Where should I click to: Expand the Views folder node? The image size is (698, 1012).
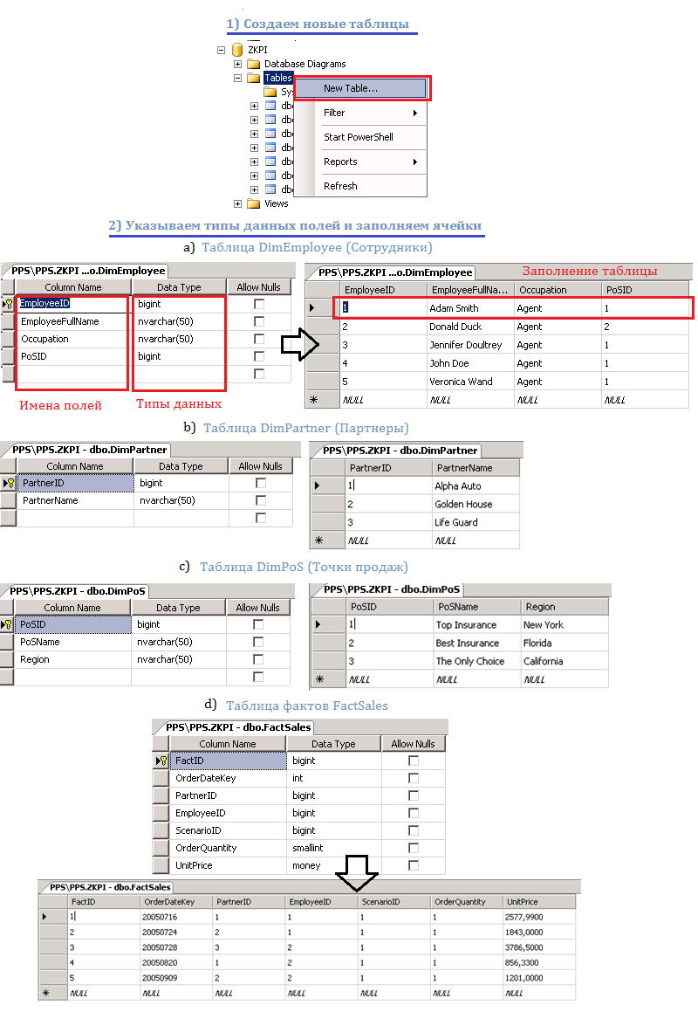click(237, 203)
